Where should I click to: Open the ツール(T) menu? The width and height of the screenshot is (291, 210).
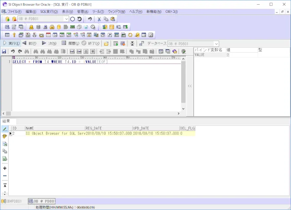98,12
